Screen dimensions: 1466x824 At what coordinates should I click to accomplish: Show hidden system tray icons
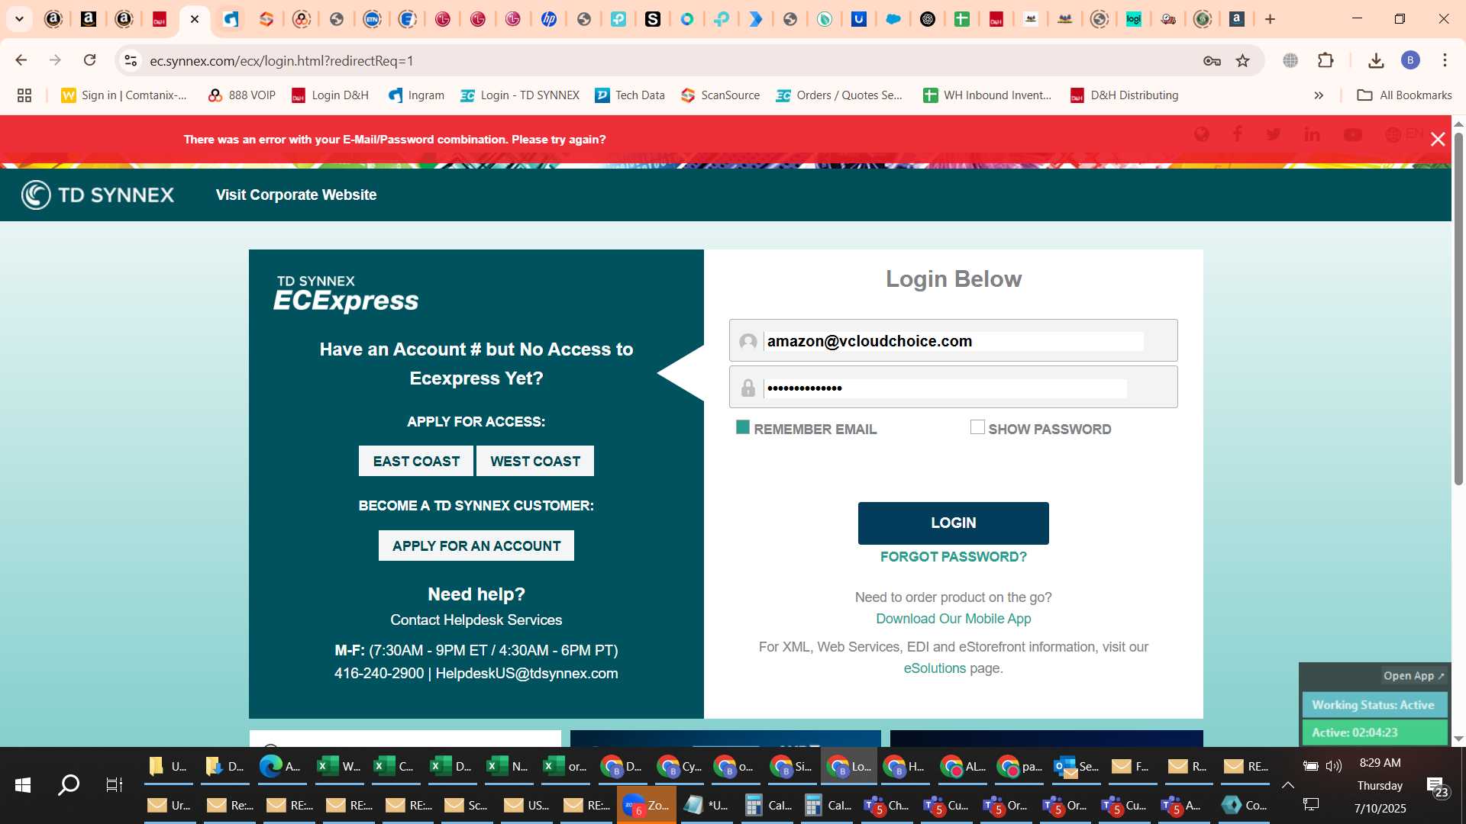[1287, 785]
